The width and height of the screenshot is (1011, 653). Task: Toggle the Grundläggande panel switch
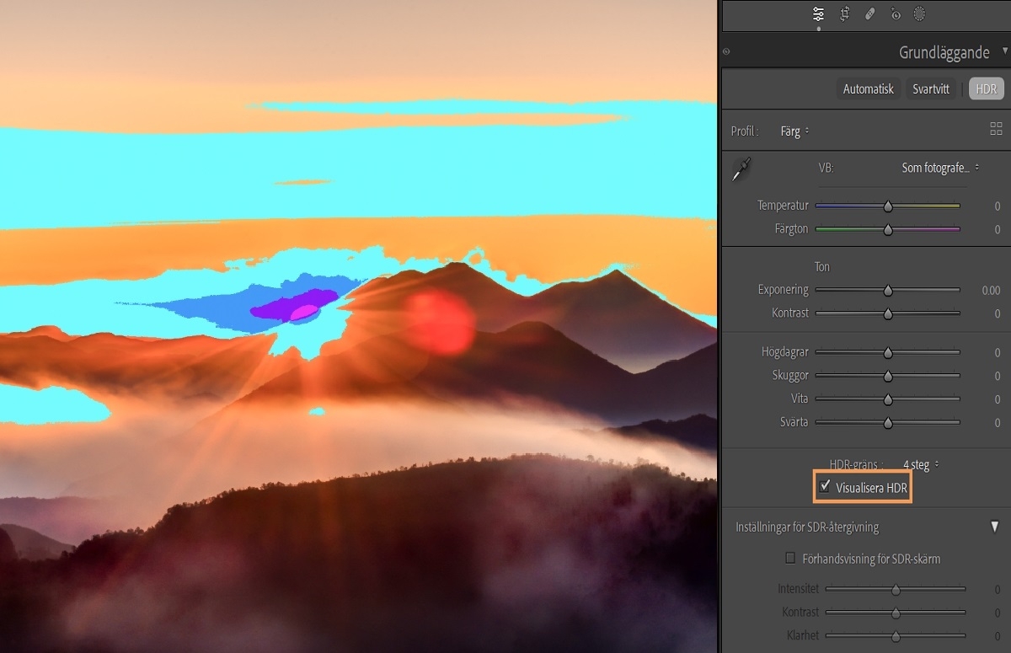(x=725, y=51)
